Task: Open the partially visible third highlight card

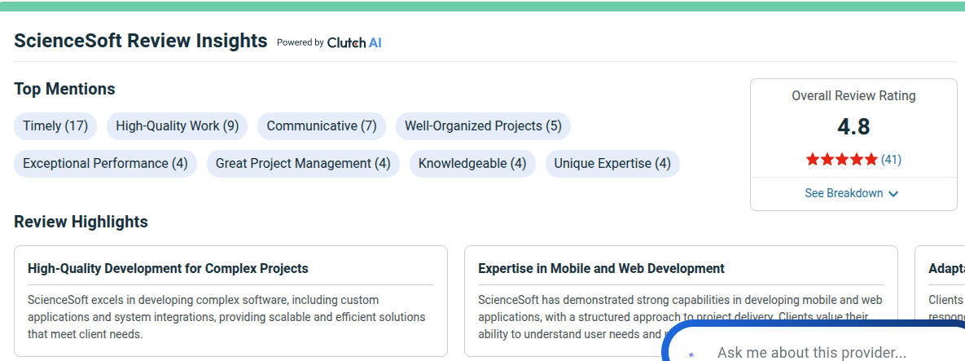Action: (941, 301)
